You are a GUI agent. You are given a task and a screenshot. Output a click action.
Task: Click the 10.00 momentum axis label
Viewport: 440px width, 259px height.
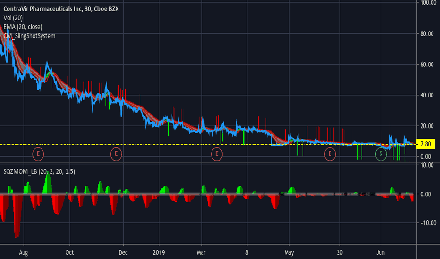tap(426, 165)
